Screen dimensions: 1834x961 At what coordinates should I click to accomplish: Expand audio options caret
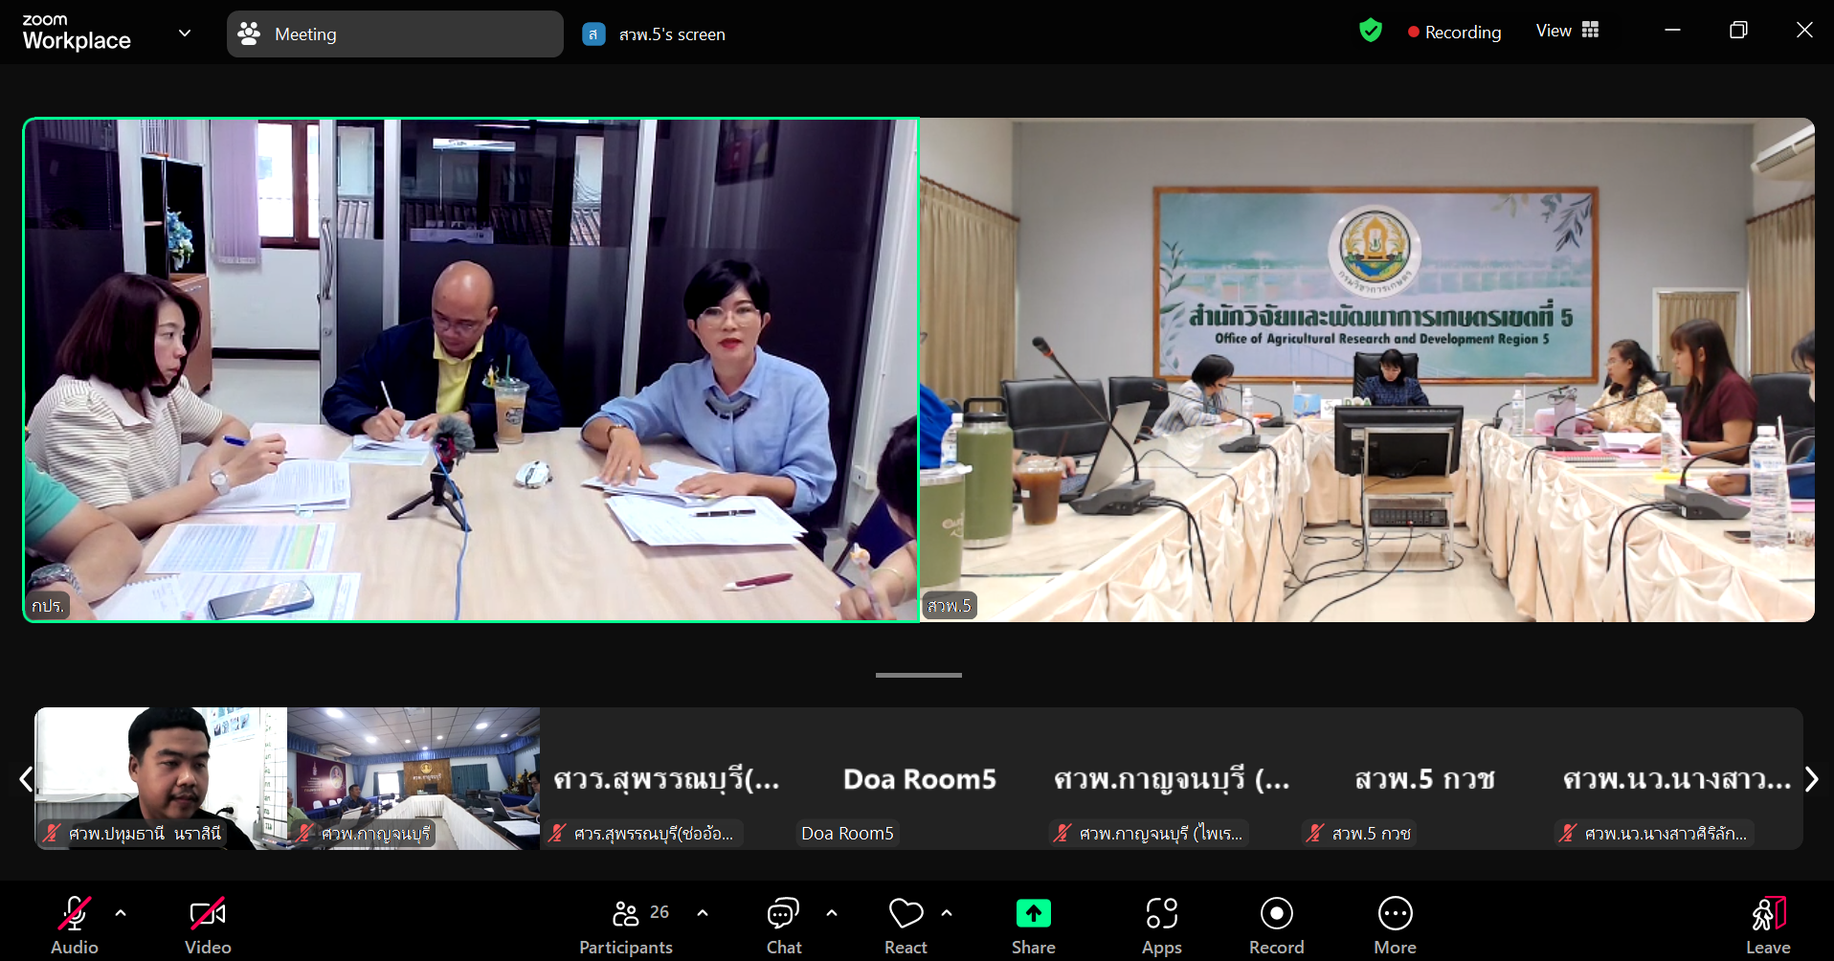point(121,913)
